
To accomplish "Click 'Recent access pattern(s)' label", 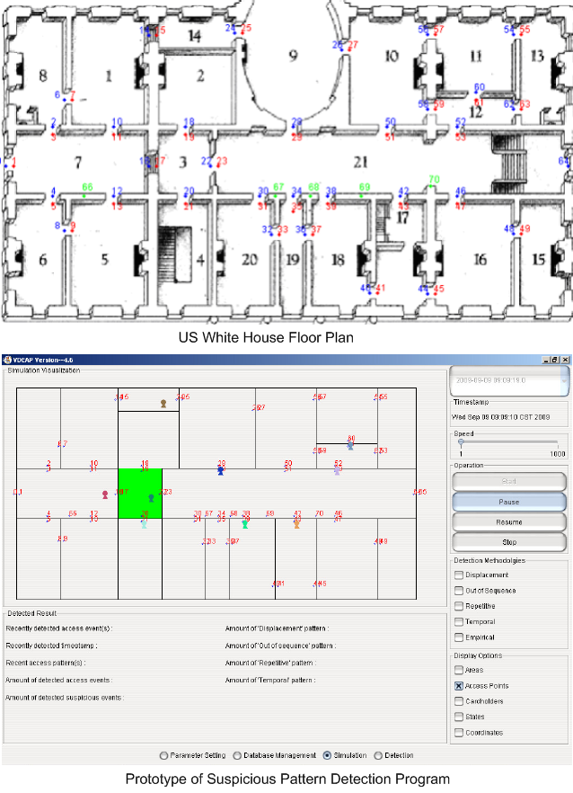I will coord(46,663).
